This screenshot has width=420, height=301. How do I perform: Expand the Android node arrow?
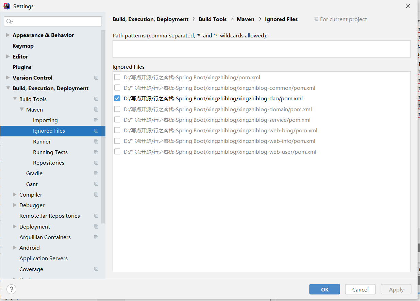point(15,248)
